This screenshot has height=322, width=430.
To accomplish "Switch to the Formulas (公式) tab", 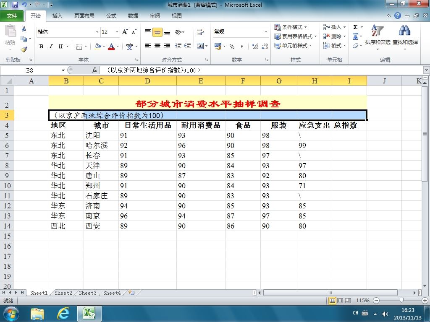I will 111,16.
